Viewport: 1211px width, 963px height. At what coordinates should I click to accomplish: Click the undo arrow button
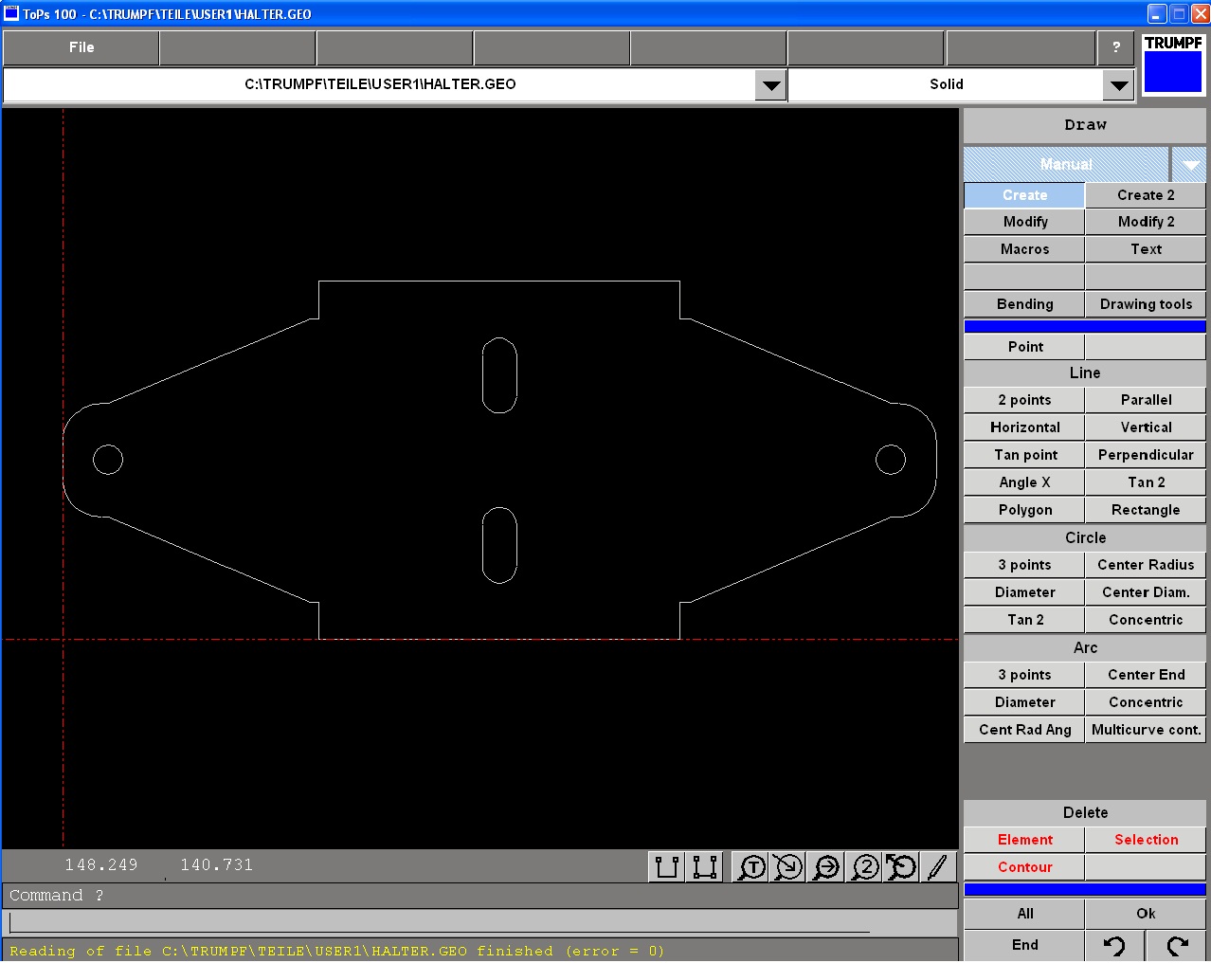click(x=1114, y=945)
